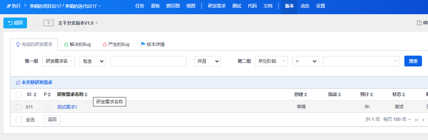Go to first page icon

(416, 119)
